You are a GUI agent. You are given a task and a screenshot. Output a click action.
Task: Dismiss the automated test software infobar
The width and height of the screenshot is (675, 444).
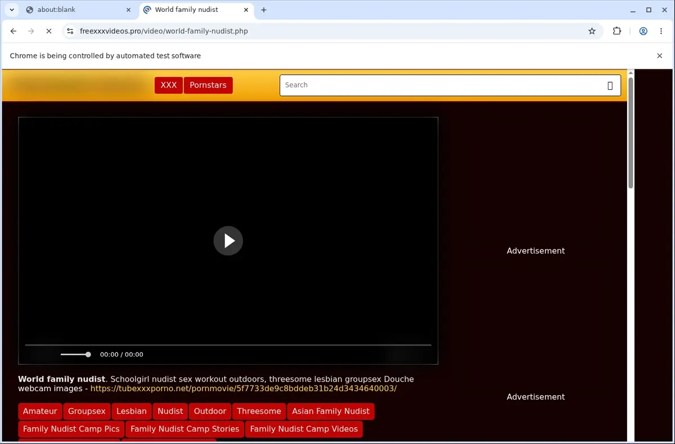tap(660, 56)
